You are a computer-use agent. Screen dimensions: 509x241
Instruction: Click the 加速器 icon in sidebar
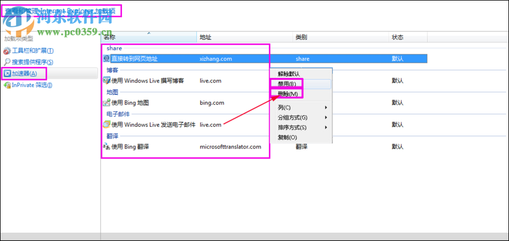pyautogui.click(x=7, y=74)
